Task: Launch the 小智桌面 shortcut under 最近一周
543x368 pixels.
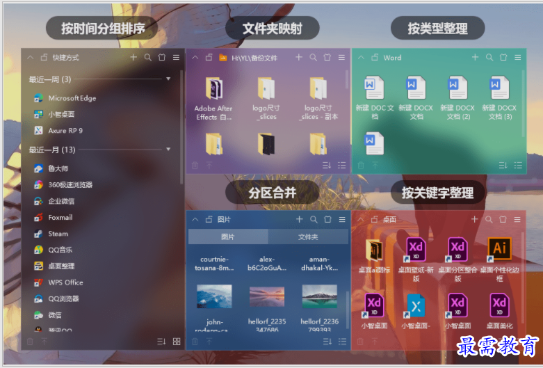Action: coord(54,114)
